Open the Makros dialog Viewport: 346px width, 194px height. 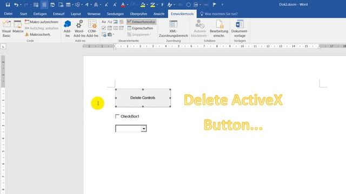(x=18, y=27)
